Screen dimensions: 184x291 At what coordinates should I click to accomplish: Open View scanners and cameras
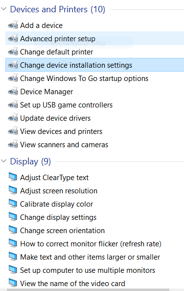[x=64, y=145]
